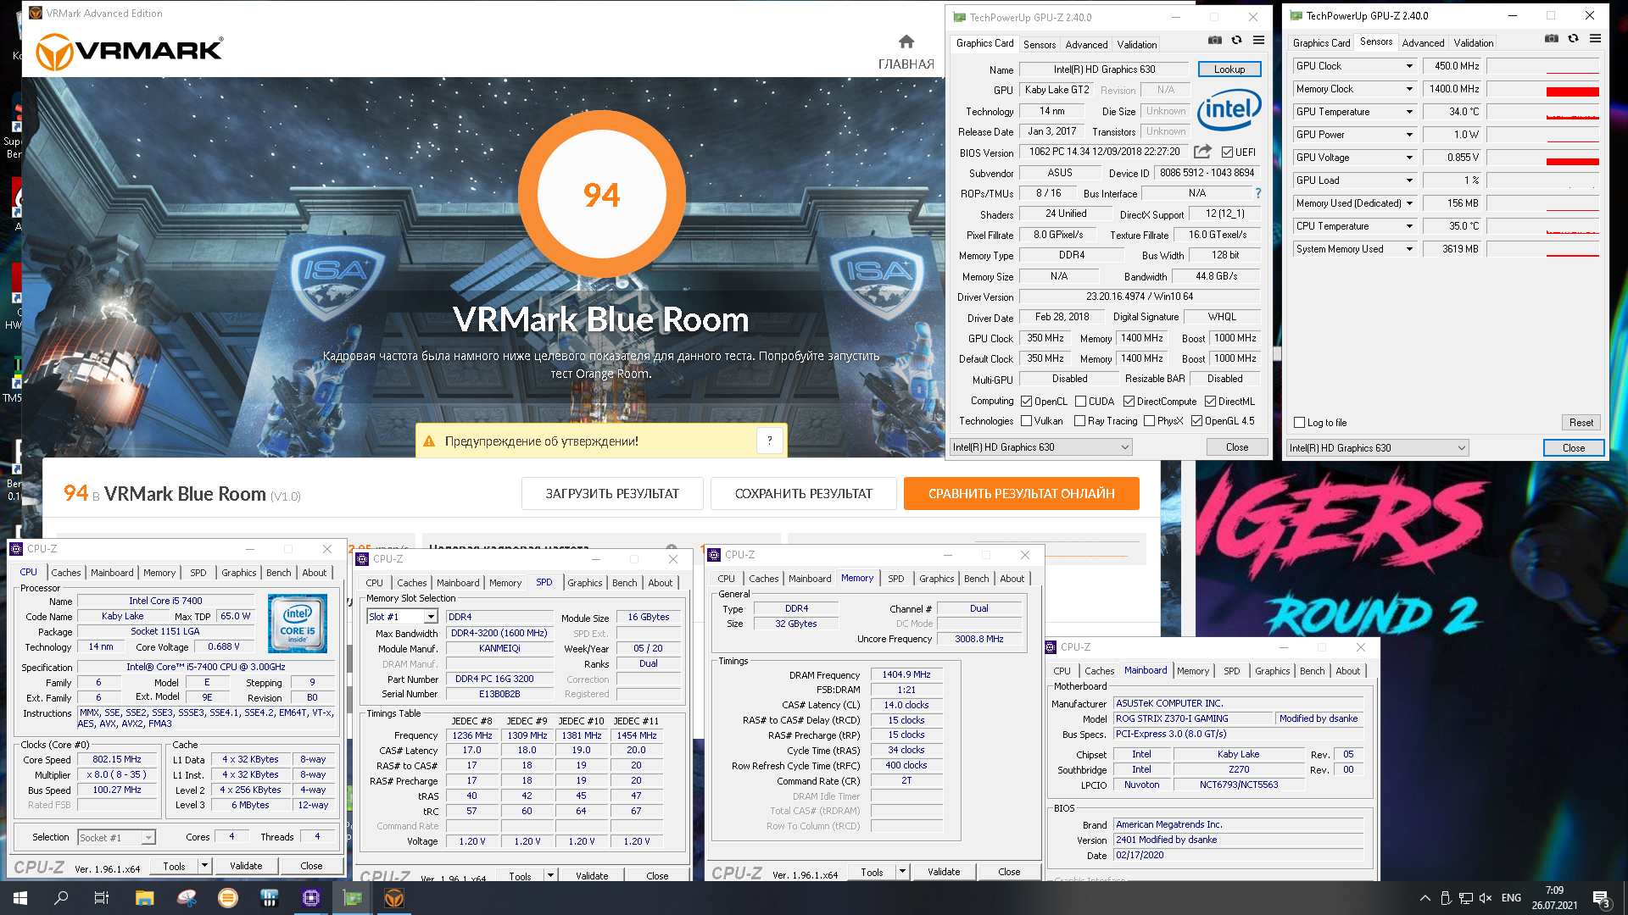Expand the Memory Clock sensor dropdown
This screenshot has height=915, width=1628.
click(1409, 89)
